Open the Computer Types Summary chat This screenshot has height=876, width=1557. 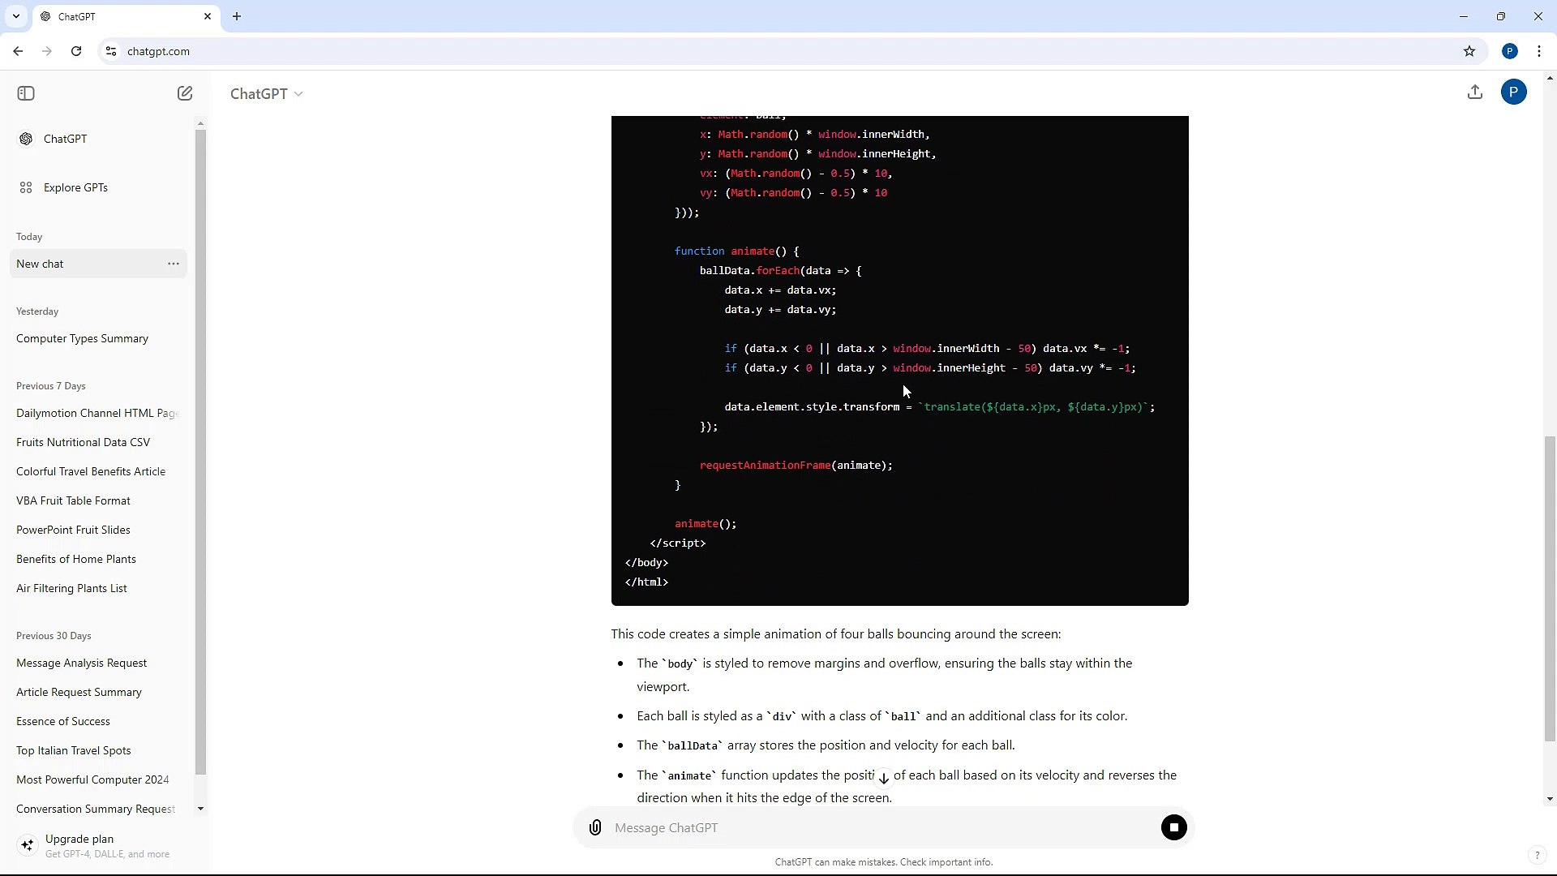coord(82,338)
